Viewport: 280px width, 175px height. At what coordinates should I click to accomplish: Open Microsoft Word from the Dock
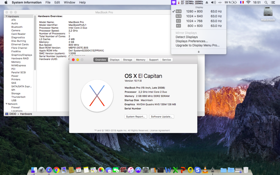pyautogui.click(x=168, y=170)
